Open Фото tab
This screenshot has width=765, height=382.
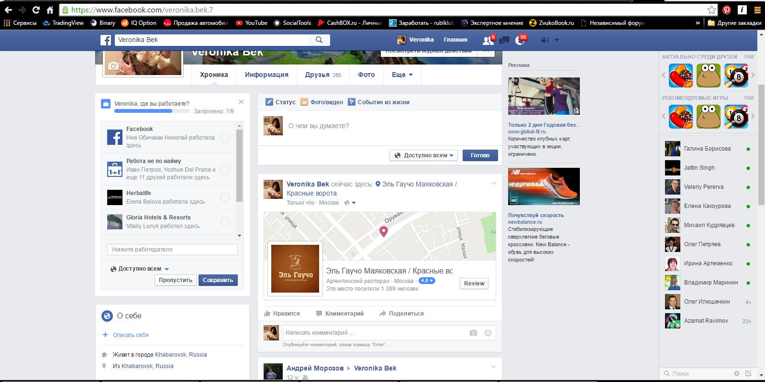(x=366, y=75)
